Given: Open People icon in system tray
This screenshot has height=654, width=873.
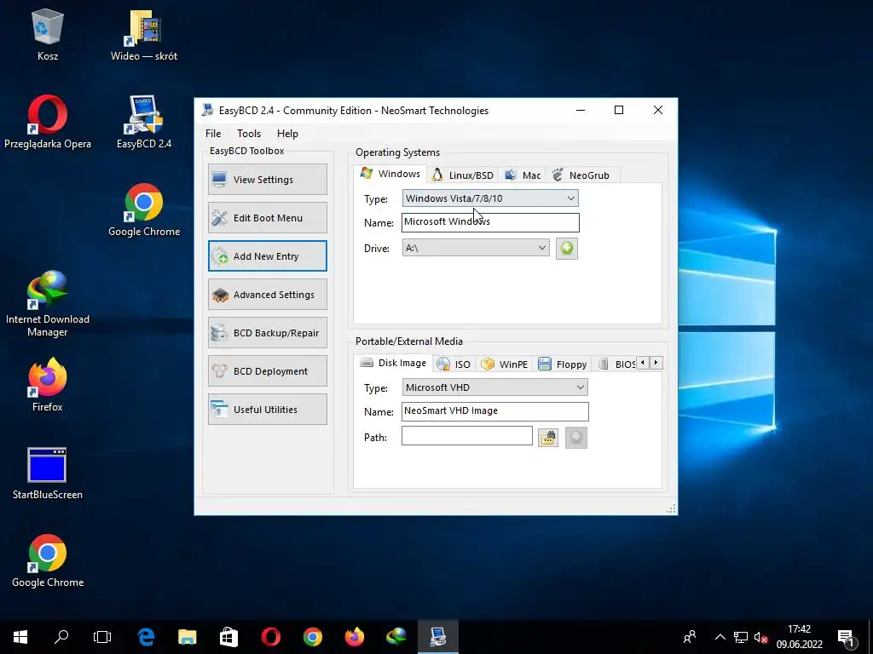Looking at the screenshot, I should [690, 637].
